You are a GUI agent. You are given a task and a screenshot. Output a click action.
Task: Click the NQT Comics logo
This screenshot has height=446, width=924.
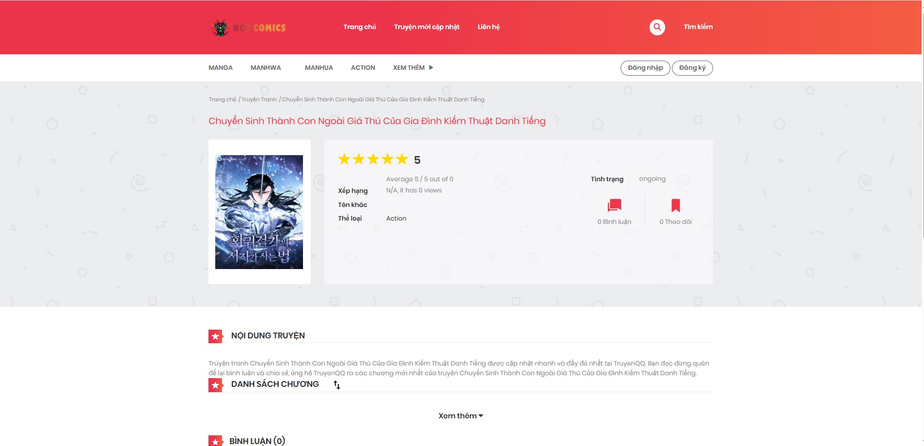249,28
